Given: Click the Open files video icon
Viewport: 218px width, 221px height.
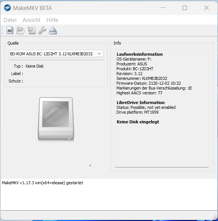Looking at the screenshot, I should [x=10, y=30].
